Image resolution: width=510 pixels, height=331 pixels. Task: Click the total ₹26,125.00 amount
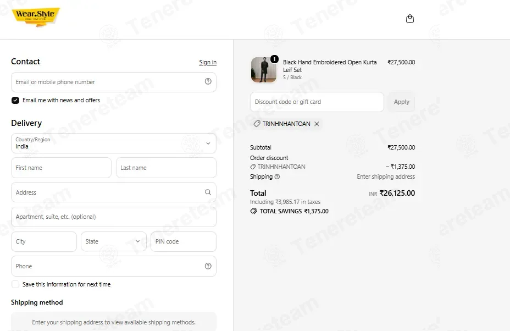click(397, 193)
